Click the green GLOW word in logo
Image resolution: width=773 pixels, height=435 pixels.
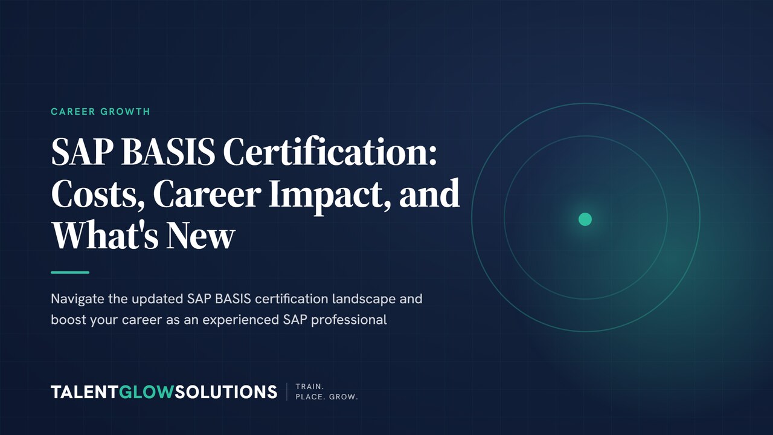(147, 391)
